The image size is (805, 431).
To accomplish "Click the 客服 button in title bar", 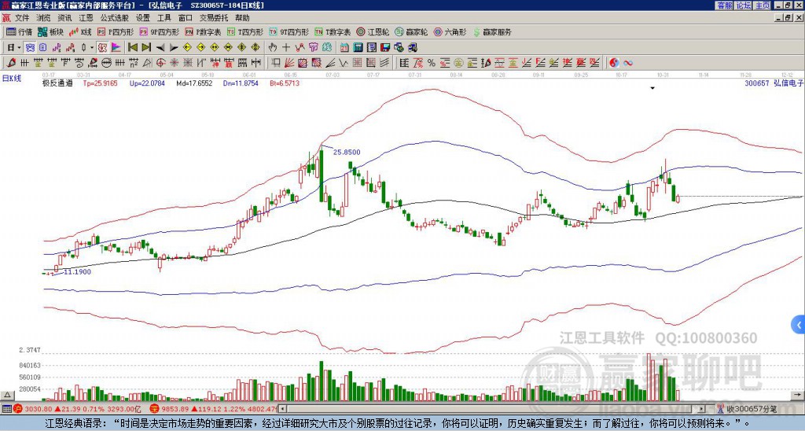I will point(724,6).
